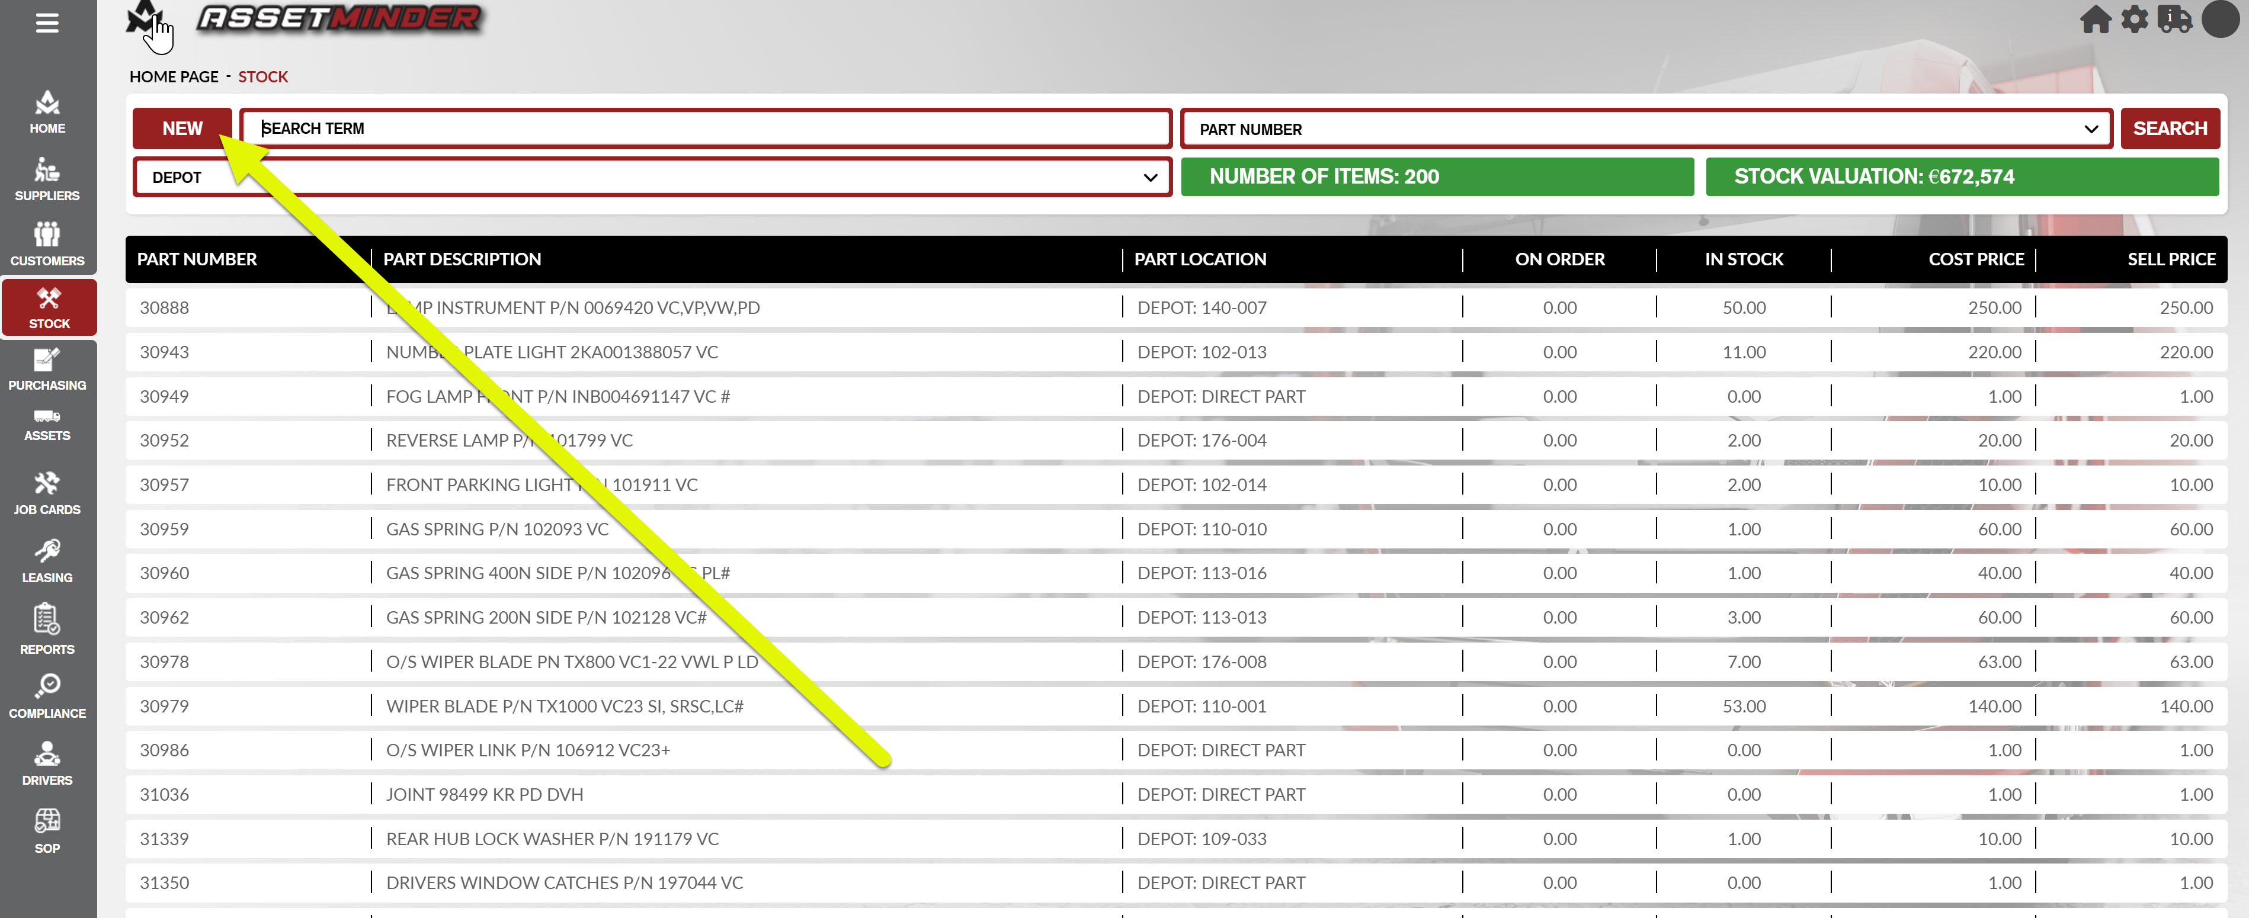Image resolution: width=2249 pixels, height=918 pixels.
Task: Click location 'DEPOT: 110-010'
Action: point(1202,529)
